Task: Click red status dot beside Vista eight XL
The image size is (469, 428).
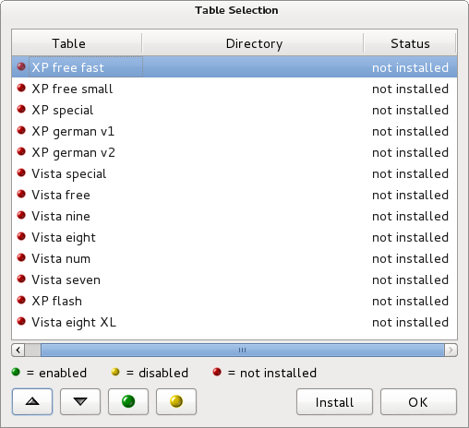Action: [21, 321]
